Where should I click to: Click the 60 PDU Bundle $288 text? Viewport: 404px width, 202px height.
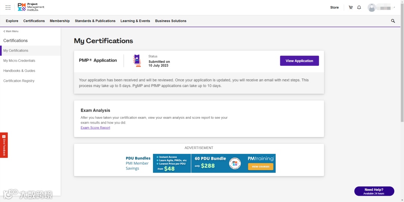210,163
